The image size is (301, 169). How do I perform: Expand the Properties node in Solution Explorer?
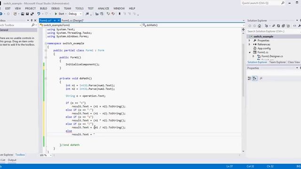[250, 40]
